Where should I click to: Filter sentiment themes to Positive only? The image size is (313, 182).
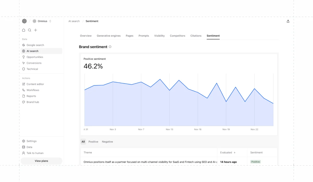93,142
